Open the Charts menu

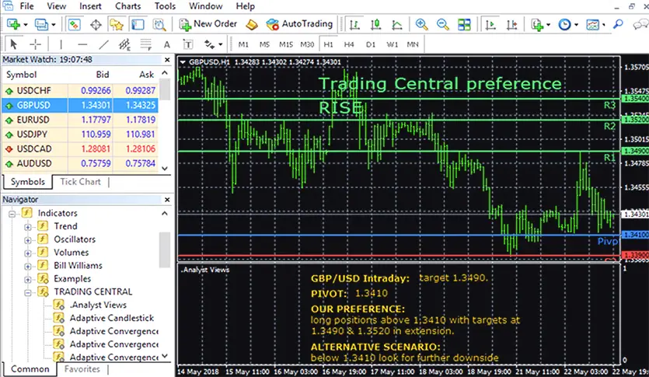[128, 6]
